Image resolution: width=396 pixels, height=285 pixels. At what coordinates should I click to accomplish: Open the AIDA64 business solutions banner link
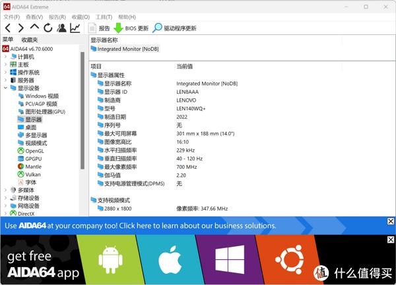click(x=141, y=226)
